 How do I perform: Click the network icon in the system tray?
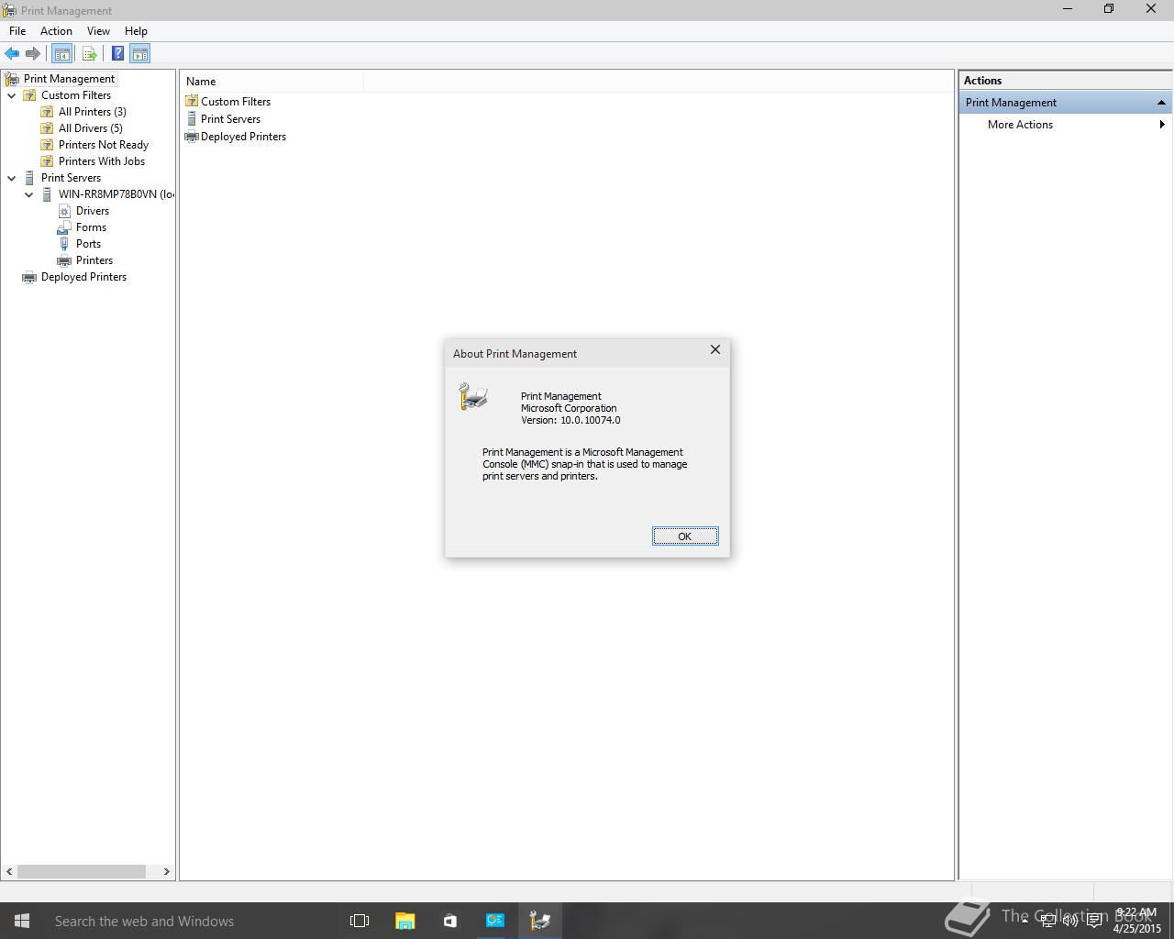coord(1047,921)
